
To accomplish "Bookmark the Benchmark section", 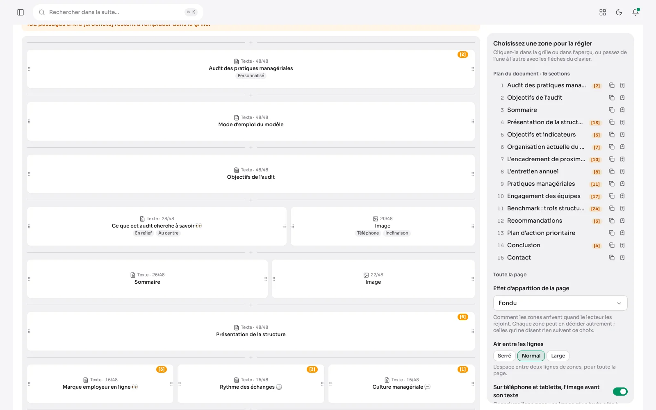I will 622,208.
